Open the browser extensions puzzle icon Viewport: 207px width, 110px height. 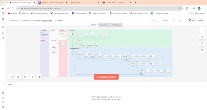click(x=187, y=9)
